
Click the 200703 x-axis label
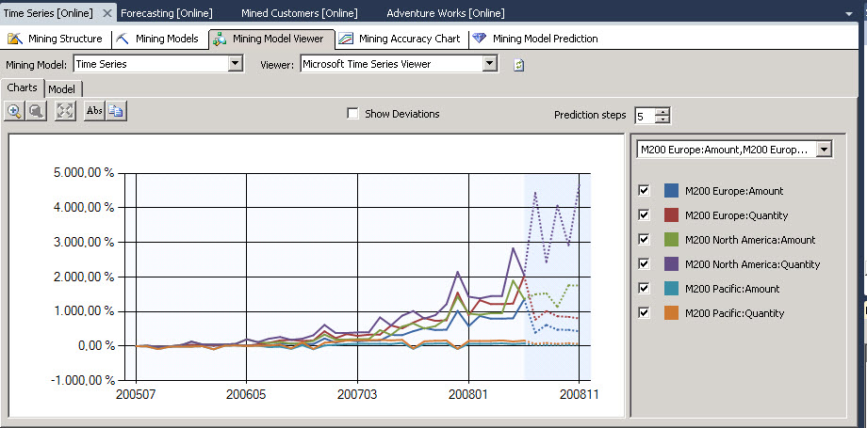pos(358,395)
